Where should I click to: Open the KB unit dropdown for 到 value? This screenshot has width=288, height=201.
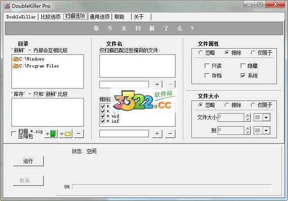pos(266,130)
